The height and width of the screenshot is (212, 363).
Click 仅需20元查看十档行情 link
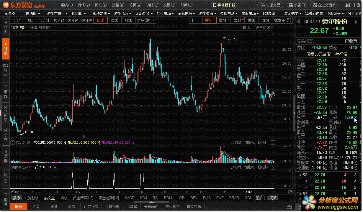327,54
